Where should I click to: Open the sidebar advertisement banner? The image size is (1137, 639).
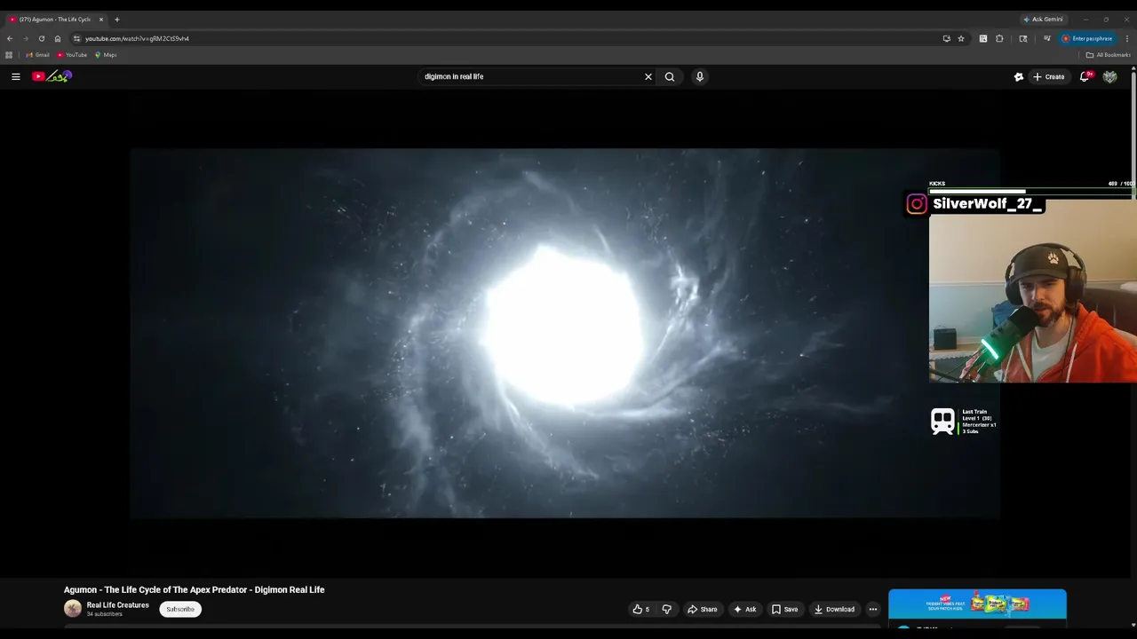[977, 603]
